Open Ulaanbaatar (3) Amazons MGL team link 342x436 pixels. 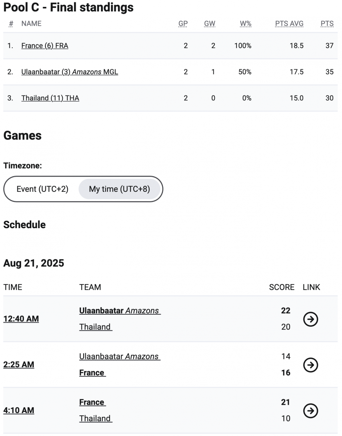70,72
